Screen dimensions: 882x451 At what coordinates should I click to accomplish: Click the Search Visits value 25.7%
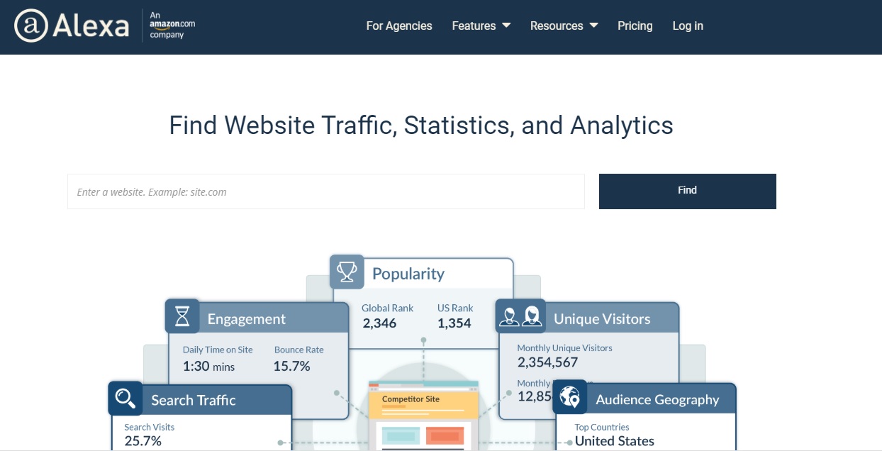[143, 441]
